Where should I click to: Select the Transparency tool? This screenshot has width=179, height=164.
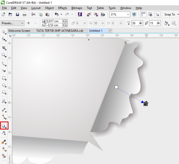(4, 133)
